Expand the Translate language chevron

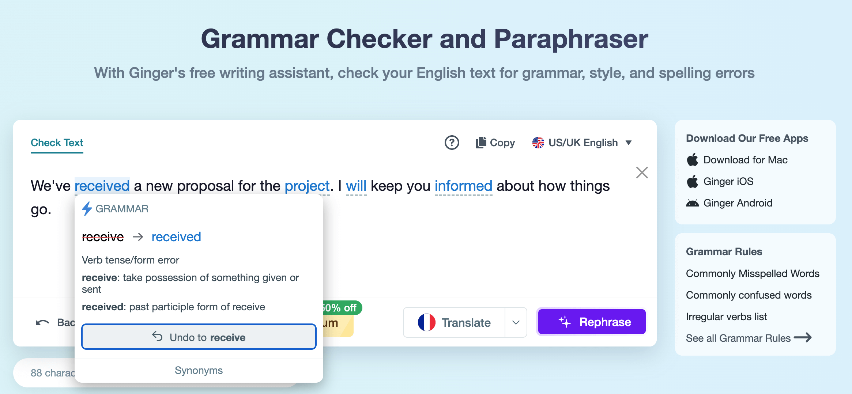(x=516, y=322)
